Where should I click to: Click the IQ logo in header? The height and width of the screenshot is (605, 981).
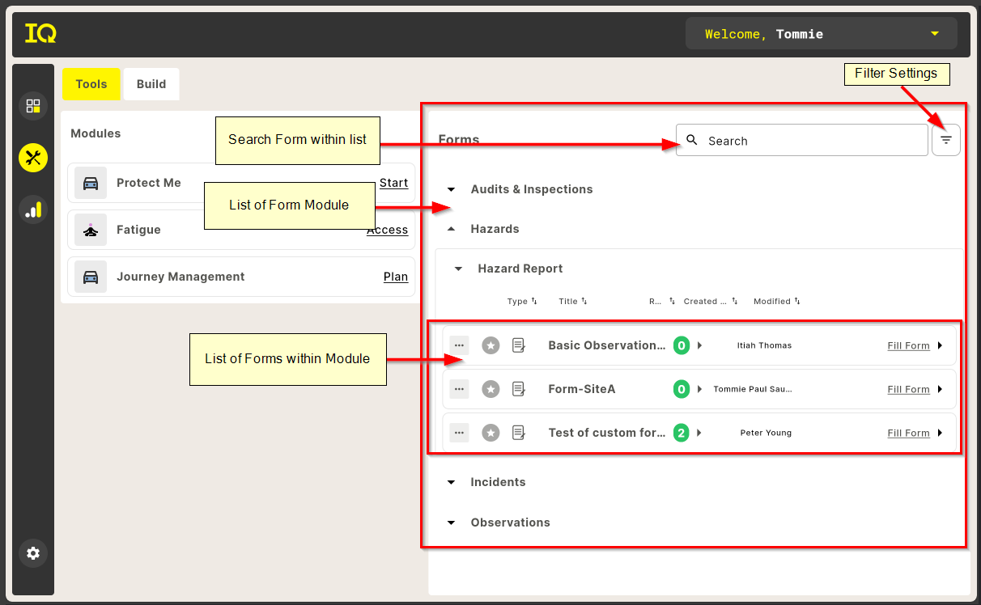click(40, 34)
